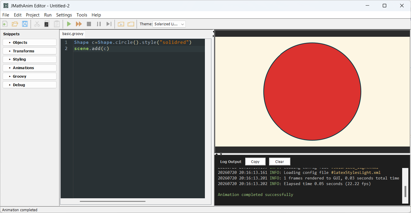The image size is (411, 213).
Task: Open the File menu
Action: click(x=6, y=15)
